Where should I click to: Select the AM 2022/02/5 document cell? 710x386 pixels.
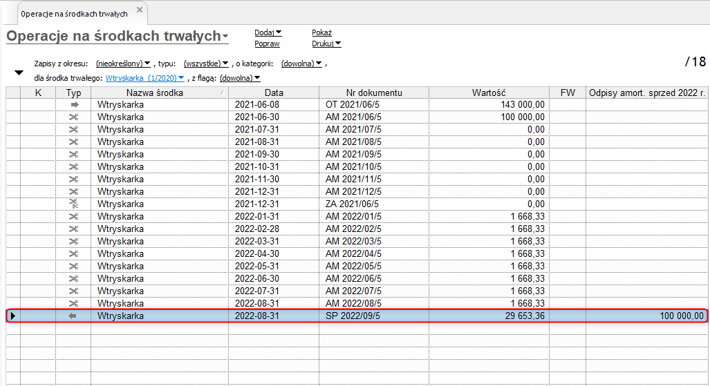[x=374, y=229]
